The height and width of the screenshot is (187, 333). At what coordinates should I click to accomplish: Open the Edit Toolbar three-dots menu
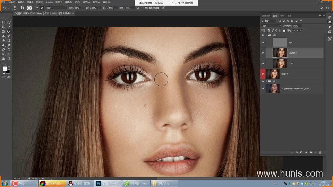coord(3,63)
